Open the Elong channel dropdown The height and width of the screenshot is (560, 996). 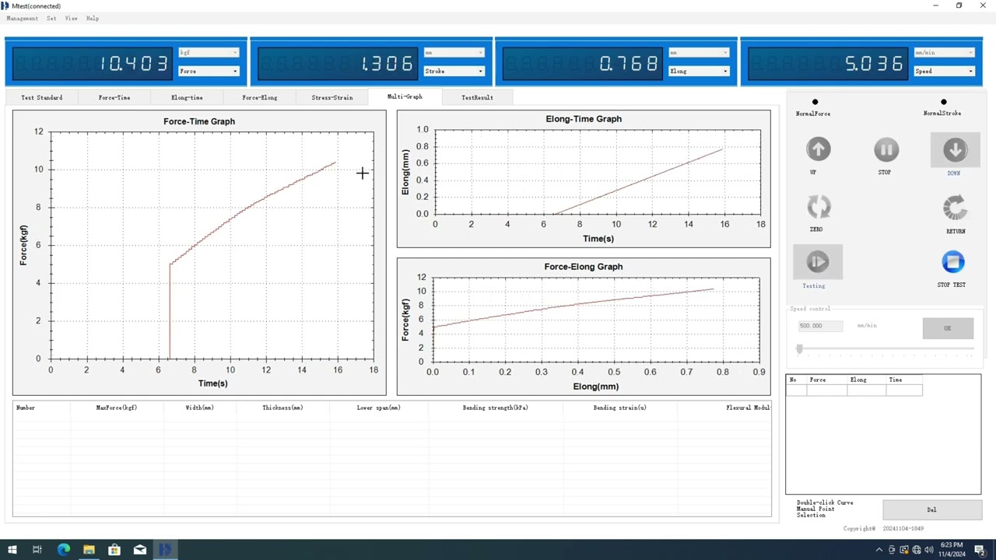pos(699,71)
